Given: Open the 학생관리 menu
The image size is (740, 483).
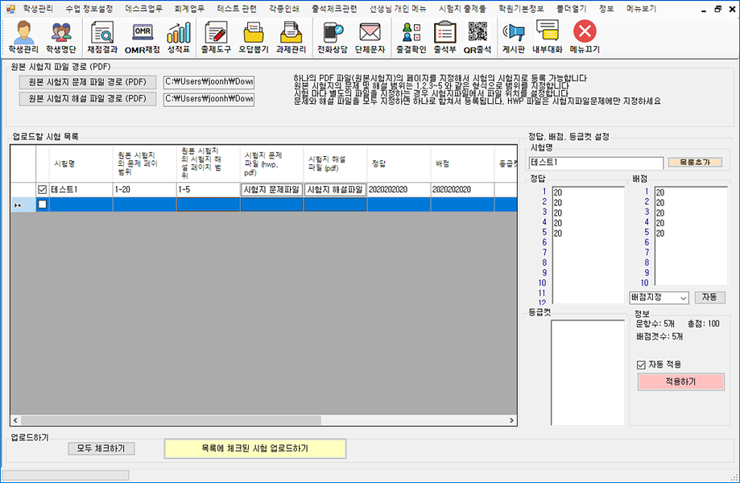Looking at the screenshot, I should (38, 9).
